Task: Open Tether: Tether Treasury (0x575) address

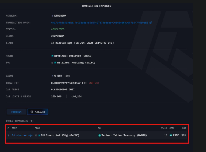Action: click(x=124, y=135)
